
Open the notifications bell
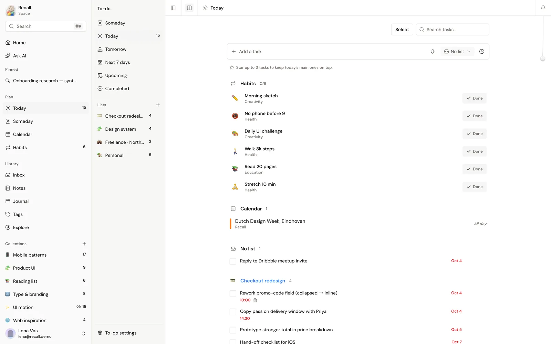(x=543, y=8)
